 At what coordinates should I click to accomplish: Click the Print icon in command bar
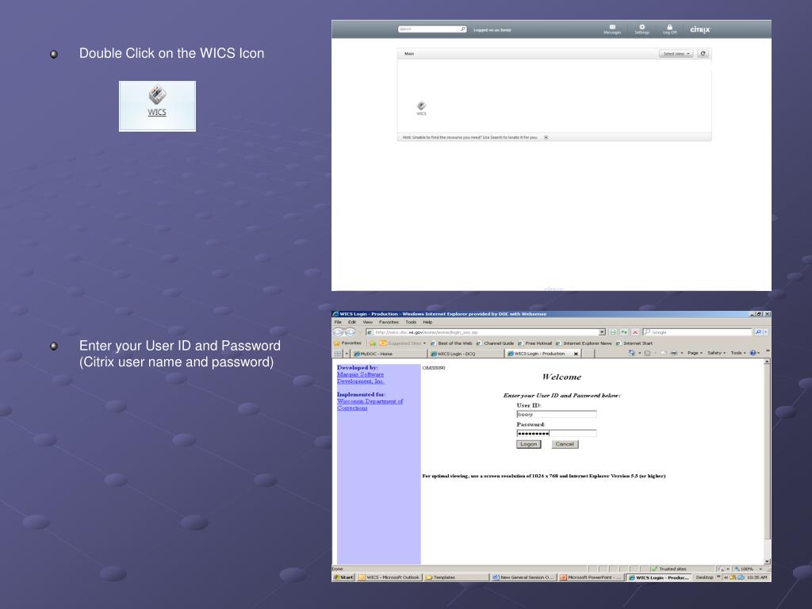(x=674, y=353)
